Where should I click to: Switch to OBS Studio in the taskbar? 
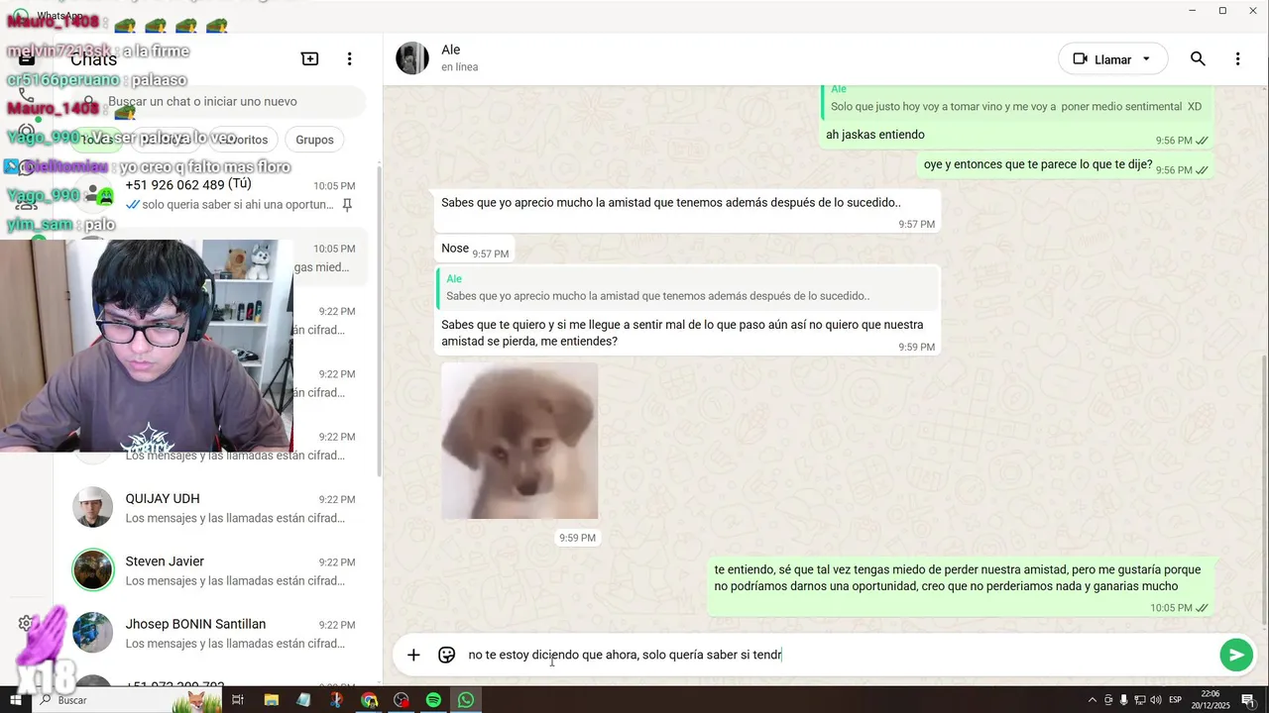click(x=402, y=700)
